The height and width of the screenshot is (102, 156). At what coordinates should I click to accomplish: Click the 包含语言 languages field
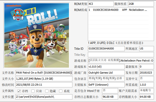tap(106, 79)
